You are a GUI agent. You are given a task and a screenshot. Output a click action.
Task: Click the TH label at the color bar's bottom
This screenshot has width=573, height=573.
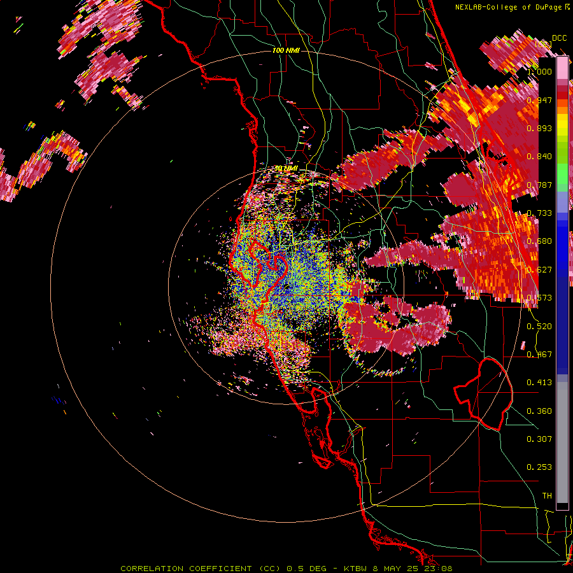point(547,496)
